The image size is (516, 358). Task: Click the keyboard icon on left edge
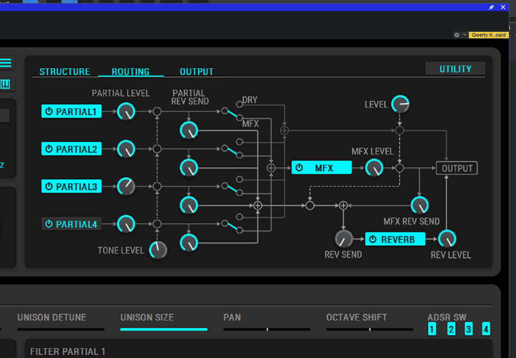(x=6, y=84)
